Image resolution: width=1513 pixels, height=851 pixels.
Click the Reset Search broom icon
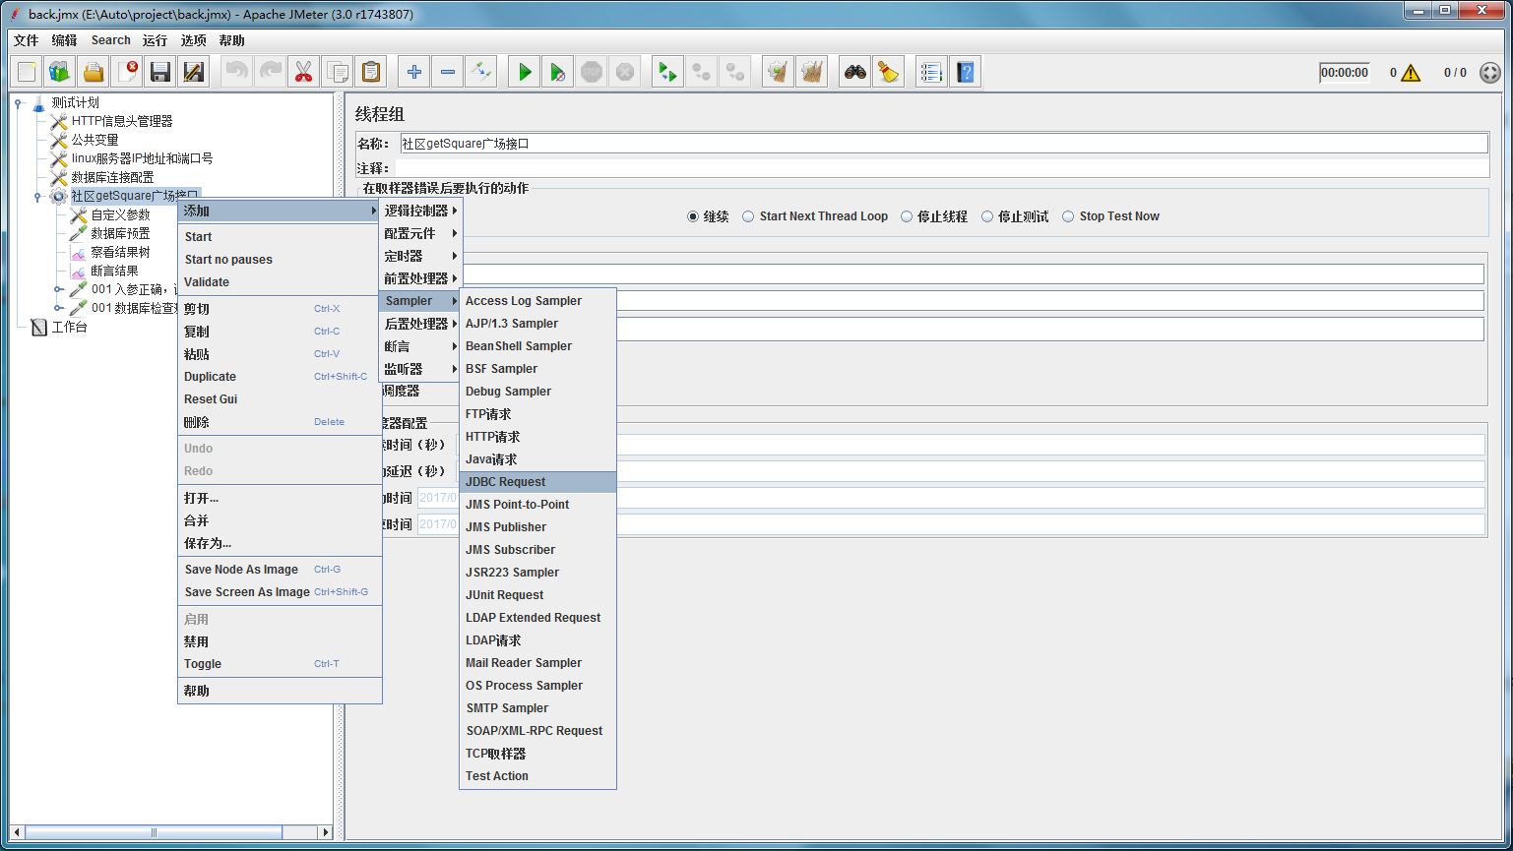pos(889,72)
